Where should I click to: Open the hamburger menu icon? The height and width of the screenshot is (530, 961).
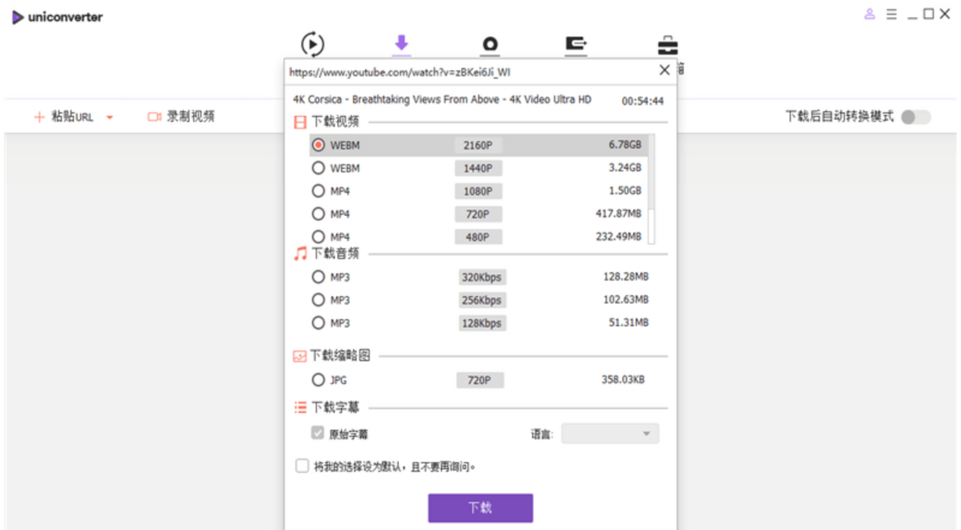891,14
